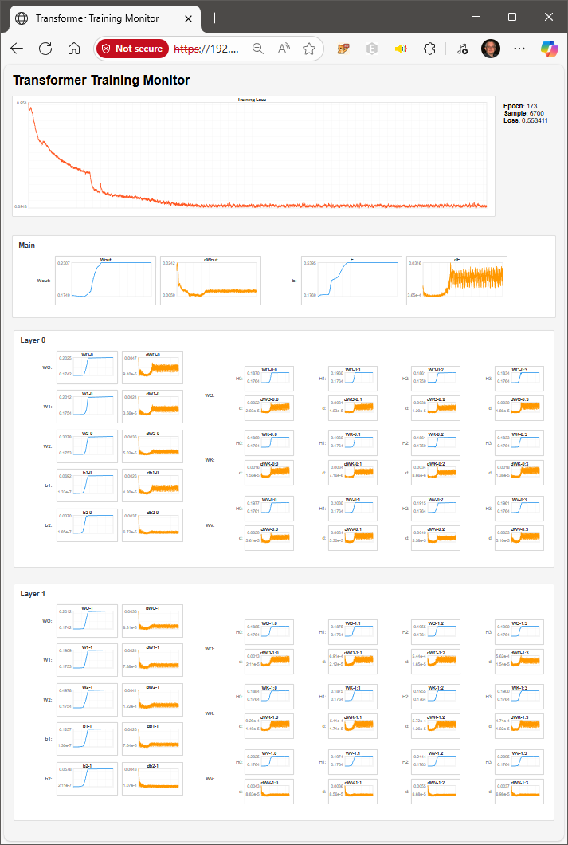
Task: Click the Not secure site badge
Action: (133, 49)
